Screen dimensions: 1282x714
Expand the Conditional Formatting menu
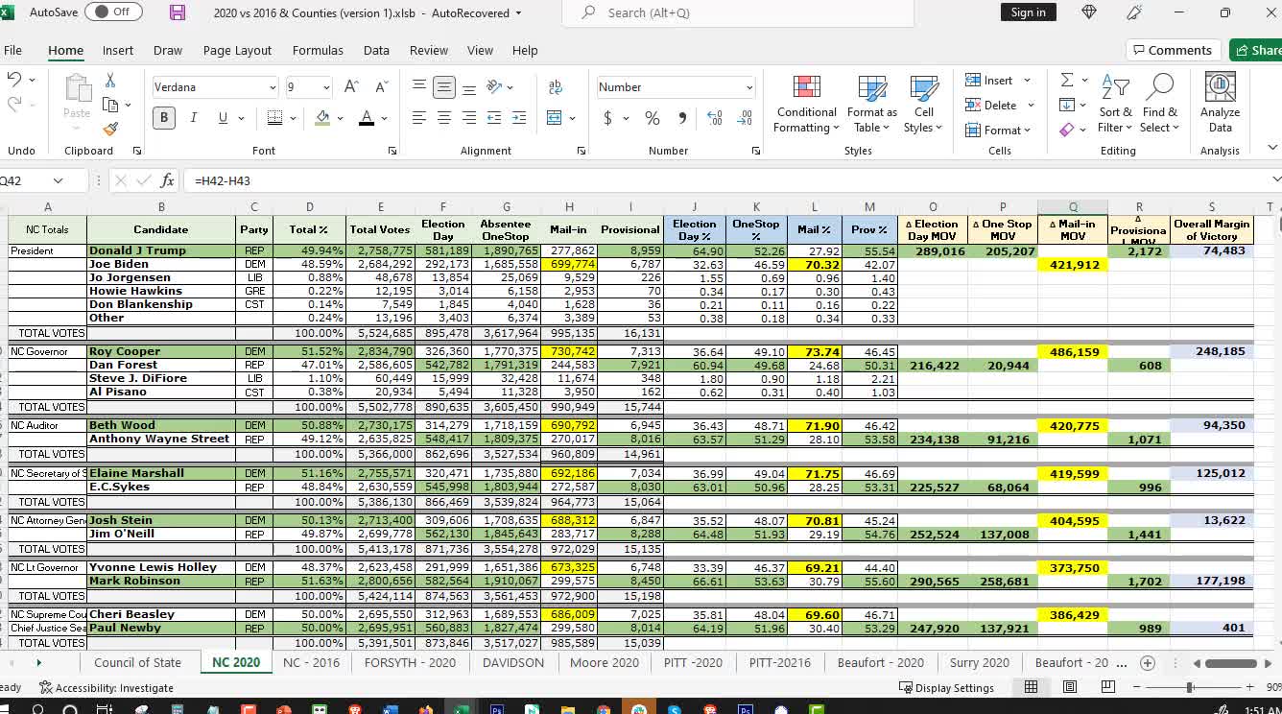806,104
